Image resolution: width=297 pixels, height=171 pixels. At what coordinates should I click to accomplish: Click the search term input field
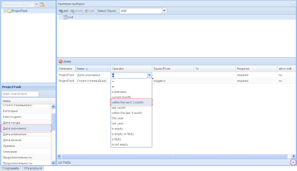coord(20,94)
